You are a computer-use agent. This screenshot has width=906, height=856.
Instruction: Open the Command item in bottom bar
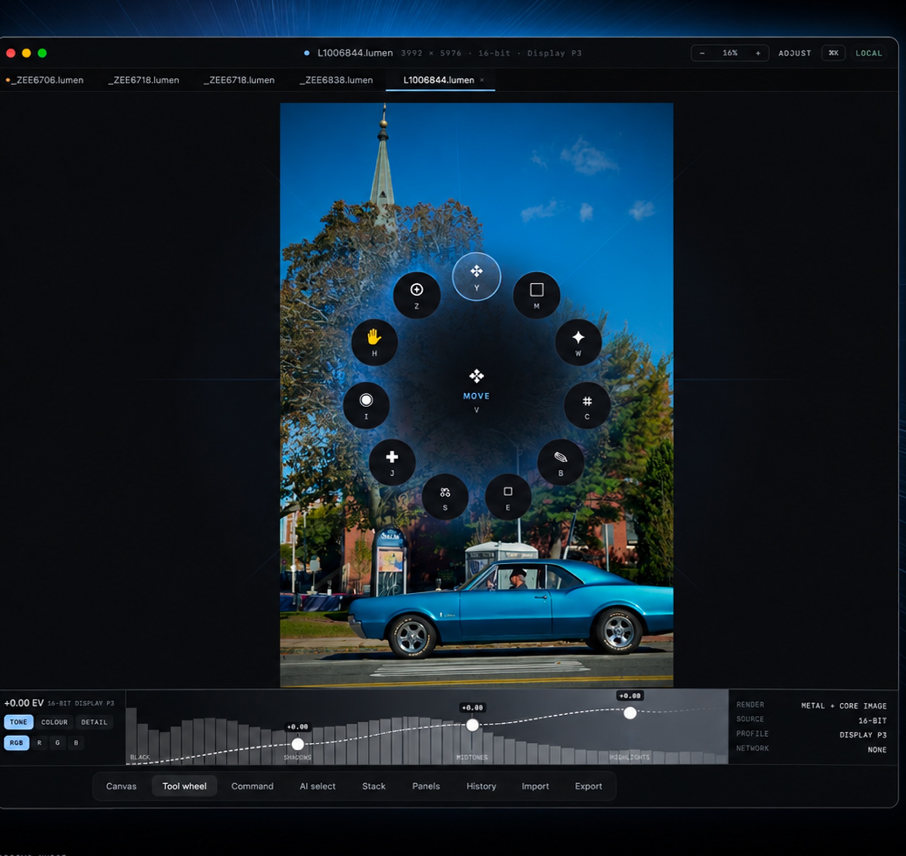(252, 786)
